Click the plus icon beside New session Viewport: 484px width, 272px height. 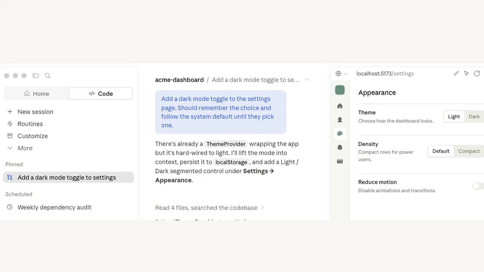(10, 112)
